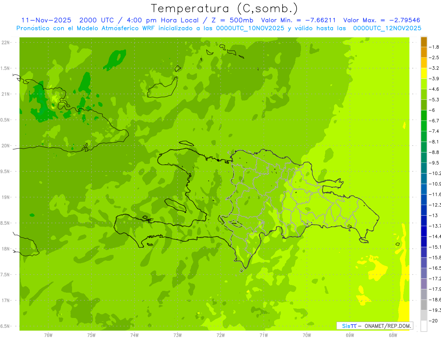Screen dimensions: 441x340
Task: Click the -3.9 color bar label
Action: tap(434, 78)
